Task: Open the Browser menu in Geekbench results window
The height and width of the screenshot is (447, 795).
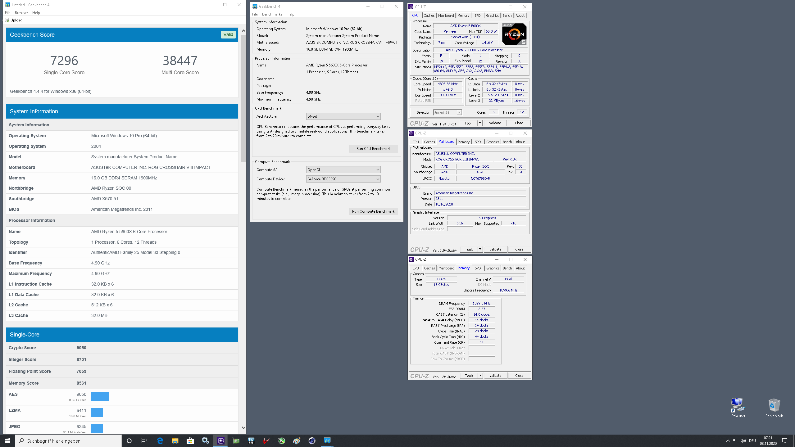Action: pos(21,13)
